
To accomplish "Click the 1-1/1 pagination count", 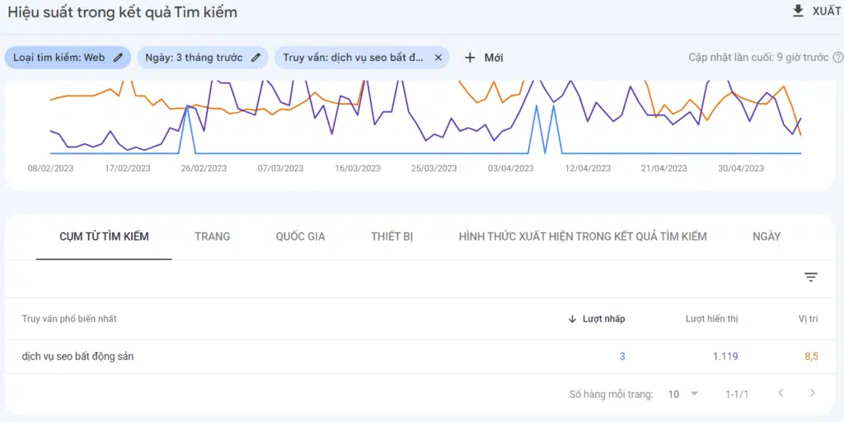I will (737, 395).
